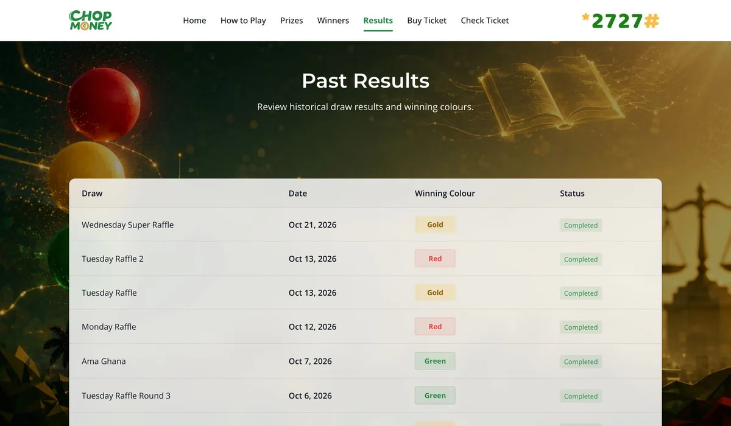
Task: Click Tuesday Raffle Round 3's Completed status
Action: (x=581, y=396)
